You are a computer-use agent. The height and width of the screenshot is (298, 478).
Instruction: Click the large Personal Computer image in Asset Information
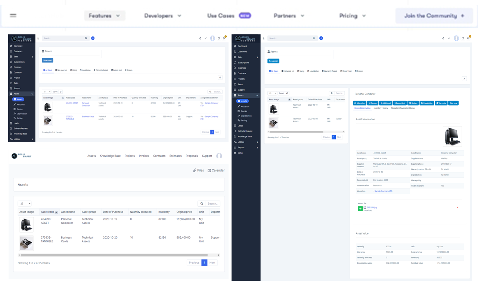452,136
